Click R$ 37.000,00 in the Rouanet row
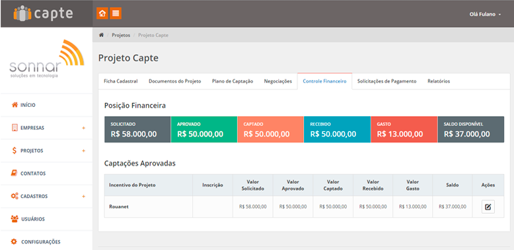Screen dimensions: 514x250 pyautogui.click(x=453, y=207)
